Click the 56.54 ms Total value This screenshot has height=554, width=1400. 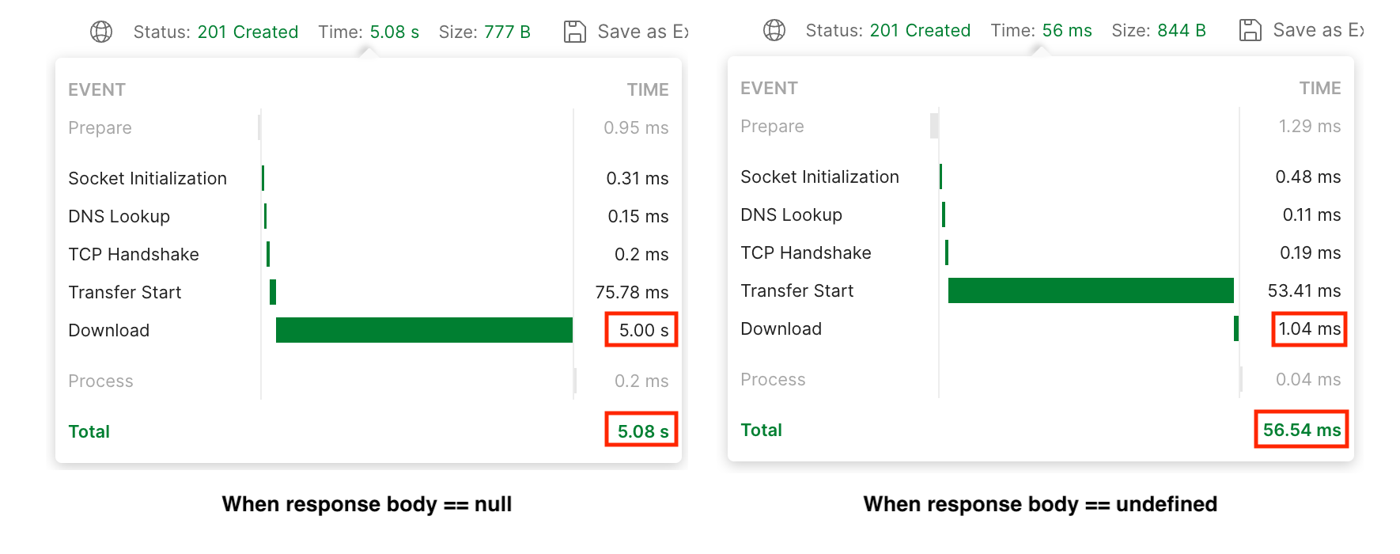tap(1301, 430)
